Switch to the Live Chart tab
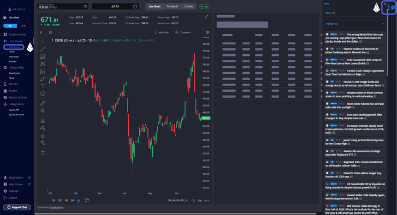397x215 pixels. tap(155, 6)
